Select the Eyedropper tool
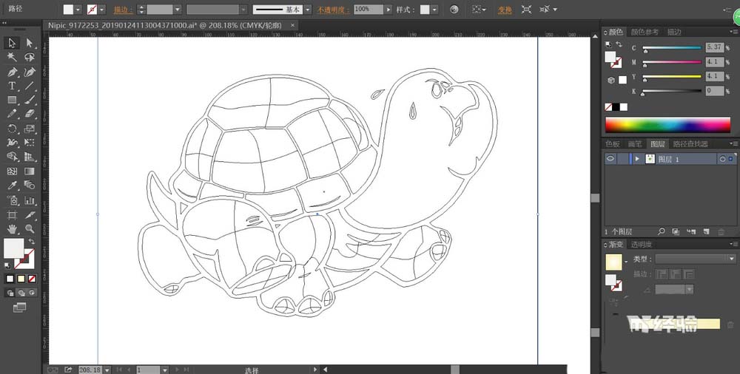 12,186
